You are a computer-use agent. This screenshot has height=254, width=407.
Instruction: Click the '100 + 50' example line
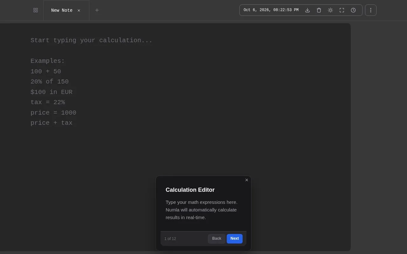coord(46,71)
